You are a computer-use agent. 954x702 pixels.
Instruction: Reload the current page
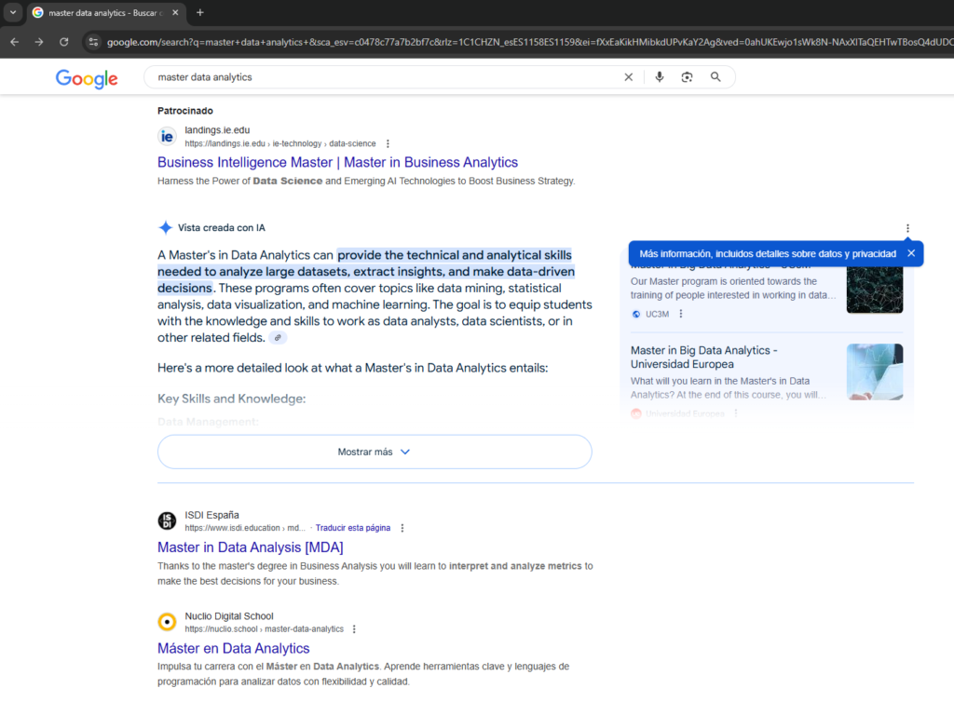pyautogui.click(x=64, y=42)
